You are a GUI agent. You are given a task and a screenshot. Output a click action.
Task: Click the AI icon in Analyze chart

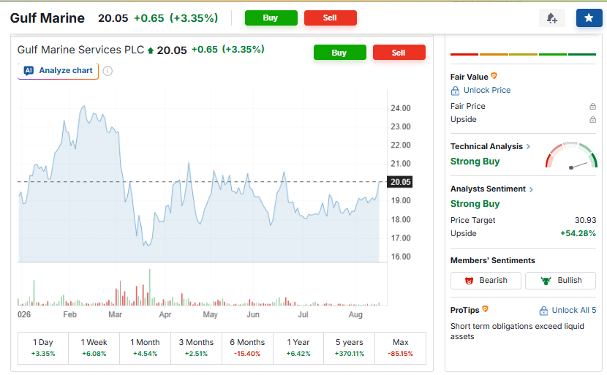coord(29,70)
